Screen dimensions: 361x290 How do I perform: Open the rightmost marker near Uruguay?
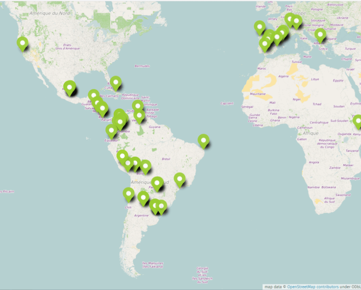click(161, 206)
